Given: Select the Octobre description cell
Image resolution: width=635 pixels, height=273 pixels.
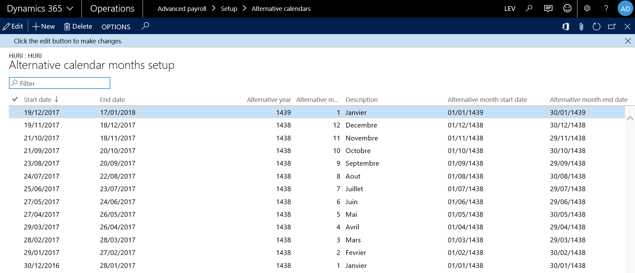Looking at the screenshot, I should (x=358, y=151).
